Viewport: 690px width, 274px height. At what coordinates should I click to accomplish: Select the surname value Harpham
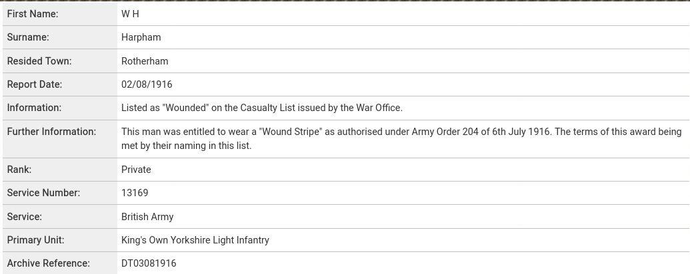click(141, 37)
